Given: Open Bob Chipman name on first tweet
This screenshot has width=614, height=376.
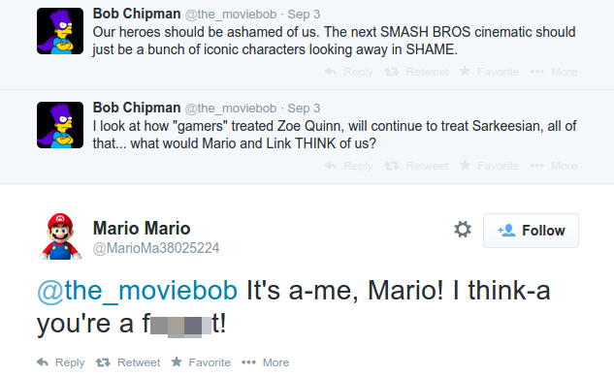Looking at the screenshot, I should [x=137, y=14].
